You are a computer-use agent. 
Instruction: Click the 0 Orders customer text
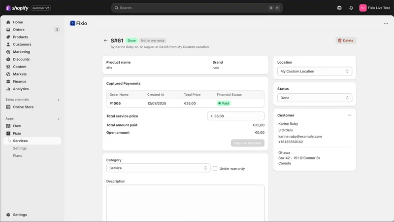[x=286, y=130]
